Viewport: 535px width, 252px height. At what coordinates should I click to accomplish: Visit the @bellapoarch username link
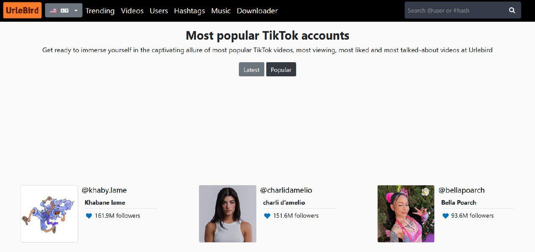coord(461,190)
